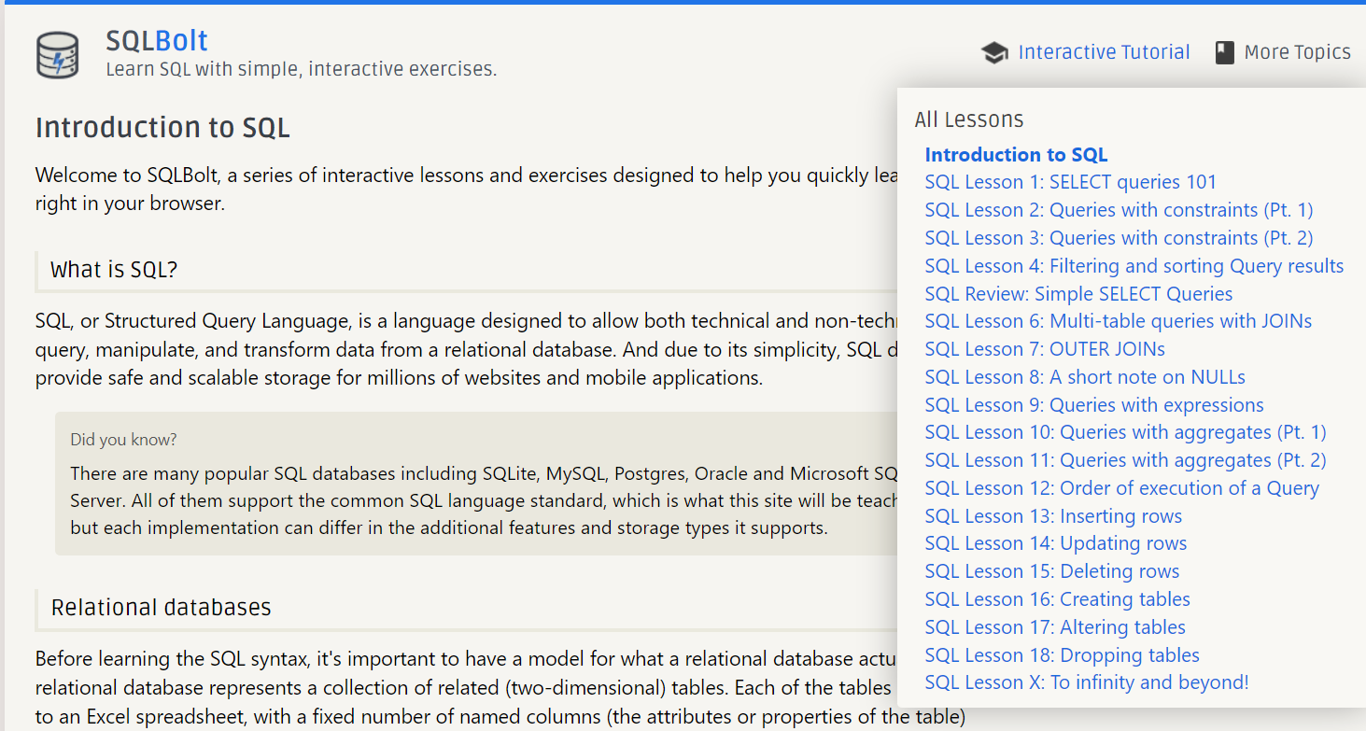Open SQL Lesson 18: Dropping tables
1366x731 pixels.
(x=1063, y=655)
